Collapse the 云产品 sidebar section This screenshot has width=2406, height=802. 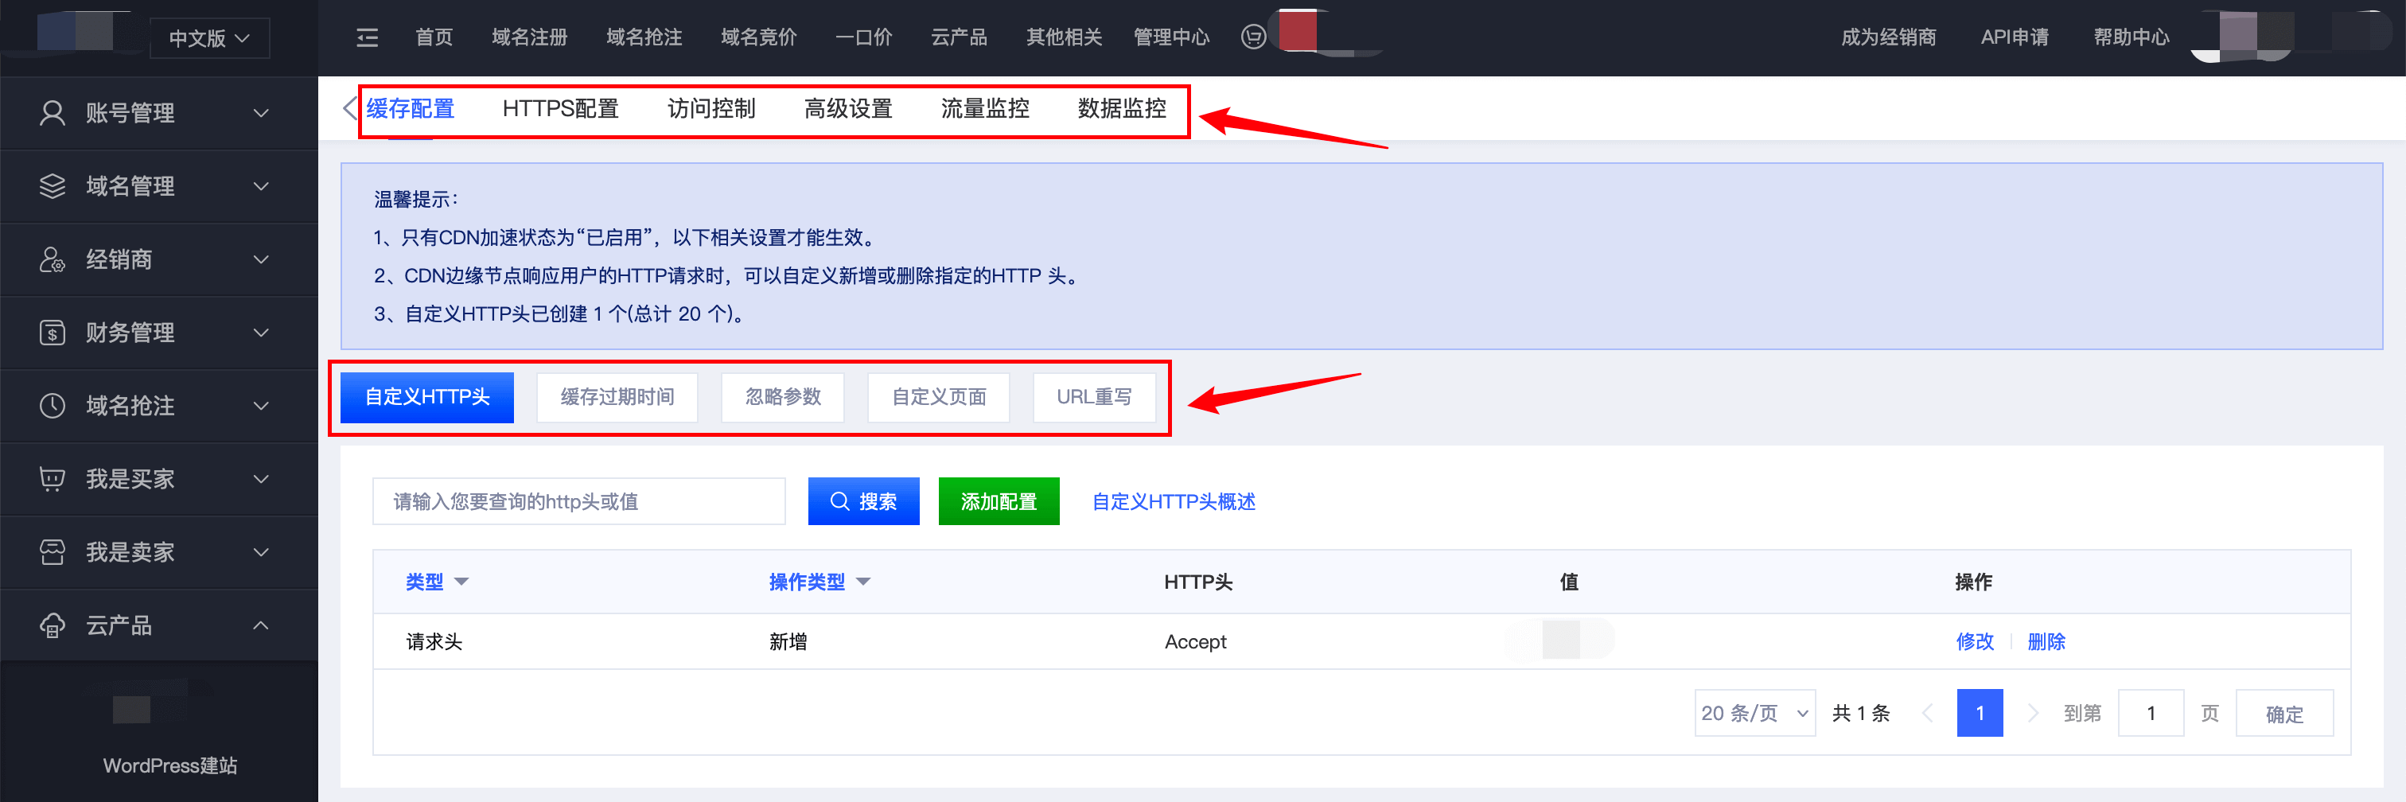click(x=262, y=625)
